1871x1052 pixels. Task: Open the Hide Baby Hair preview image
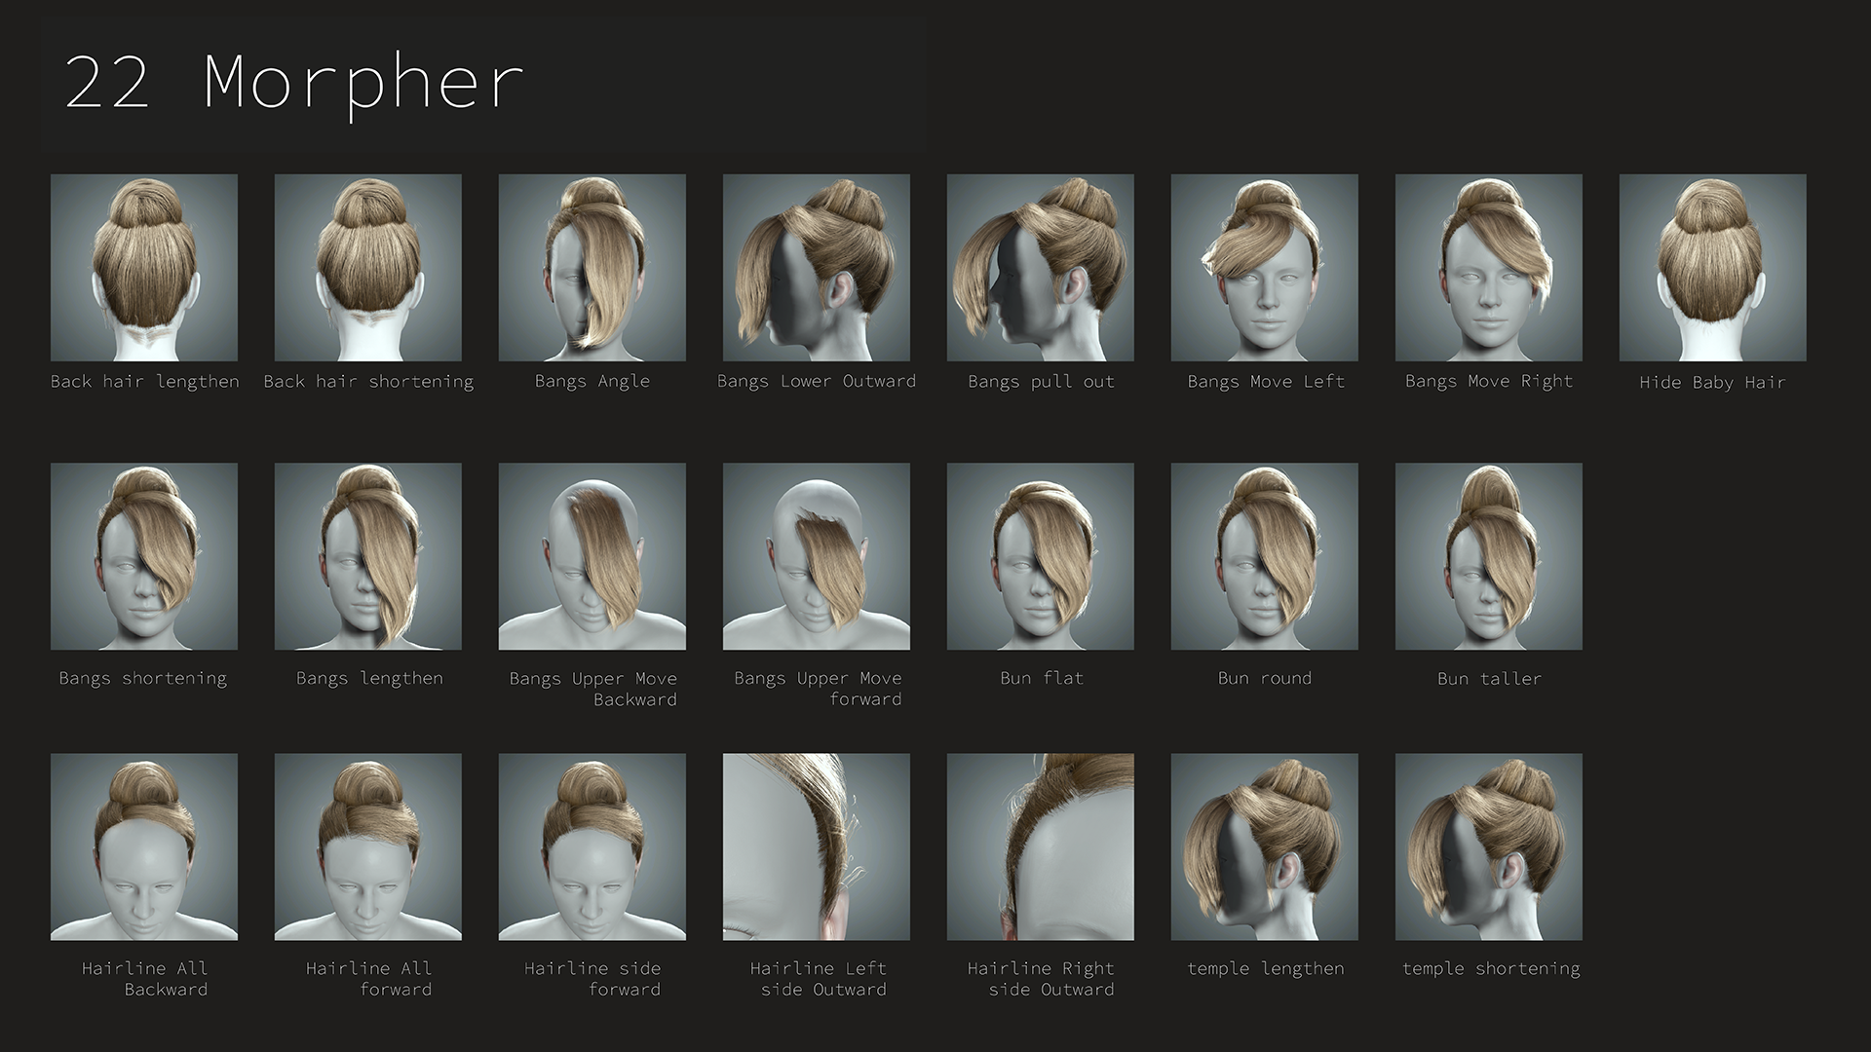click(1713, 268)
